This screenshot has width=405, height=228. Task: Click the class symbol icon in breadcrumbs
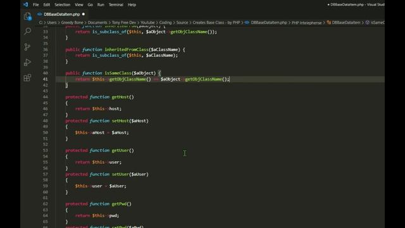[x=329, y=23]
